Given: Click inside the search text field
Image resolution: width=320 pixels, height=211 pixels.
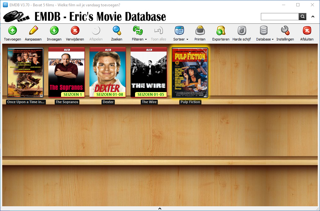Looking at the screenshot, I should click(280, 17).
